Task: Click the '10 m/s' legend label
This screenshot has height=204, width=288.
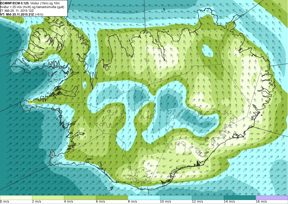Action: (x=165, y=202)
